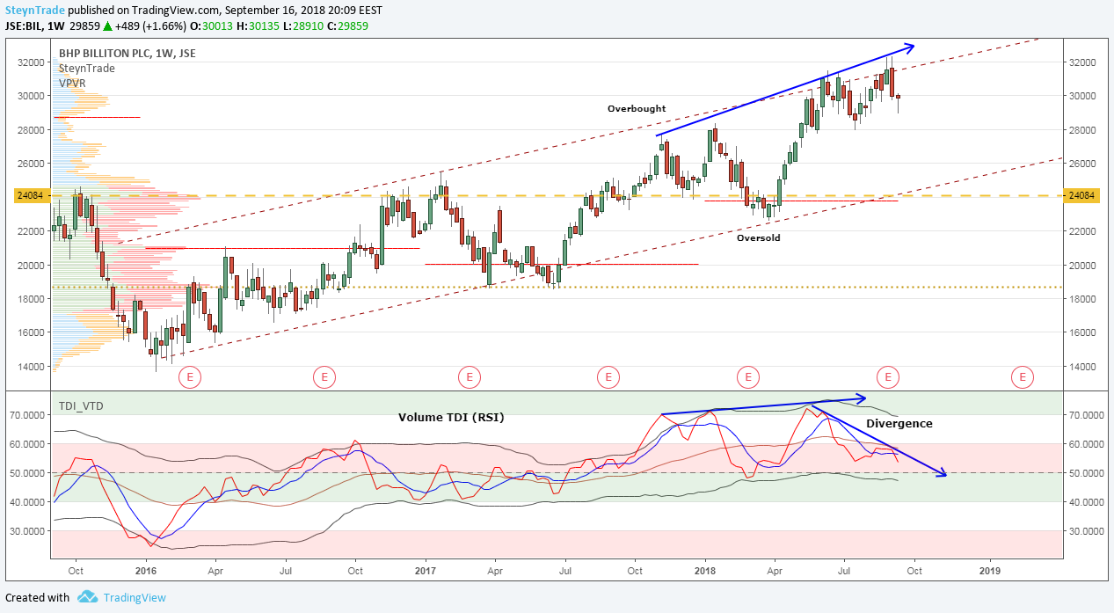Image resolution: width=1114 pixels, height=613 pixels.
Task: Click the C:29859 close value
Action: (x=348, y=26)
